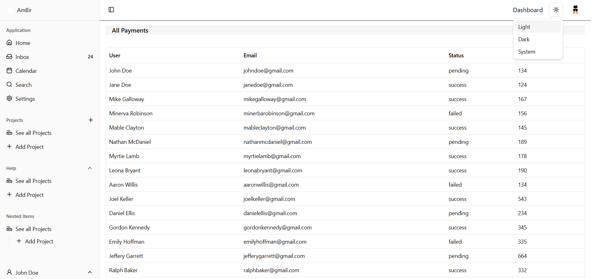Click the Inbox tray icon
The height and width of the screenshot is (279, 595).
click(9, 56)
